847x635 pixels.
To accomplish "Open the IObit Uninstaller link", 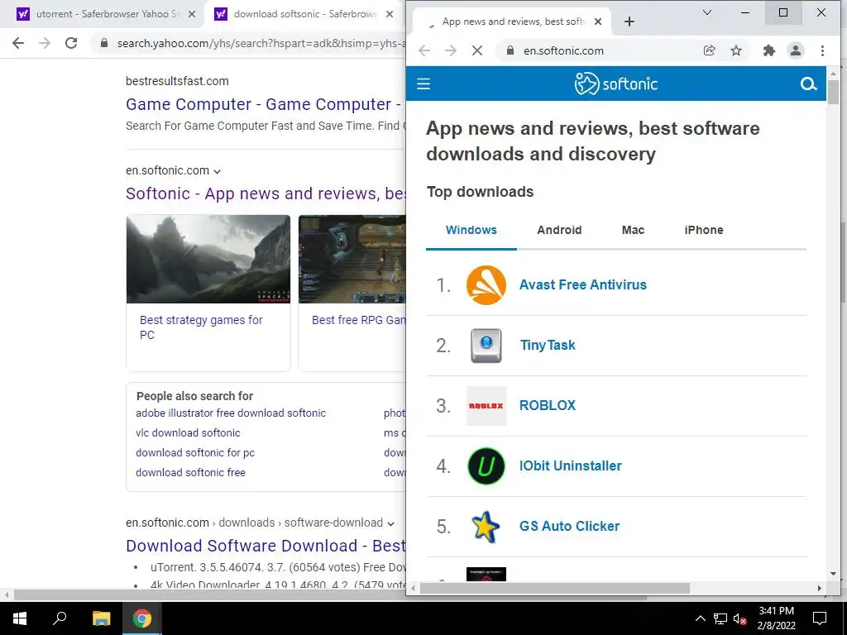I will pos(571,466).
